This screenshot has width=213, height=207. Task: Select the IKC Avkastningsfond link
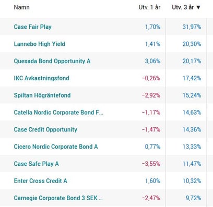[41, 78]
